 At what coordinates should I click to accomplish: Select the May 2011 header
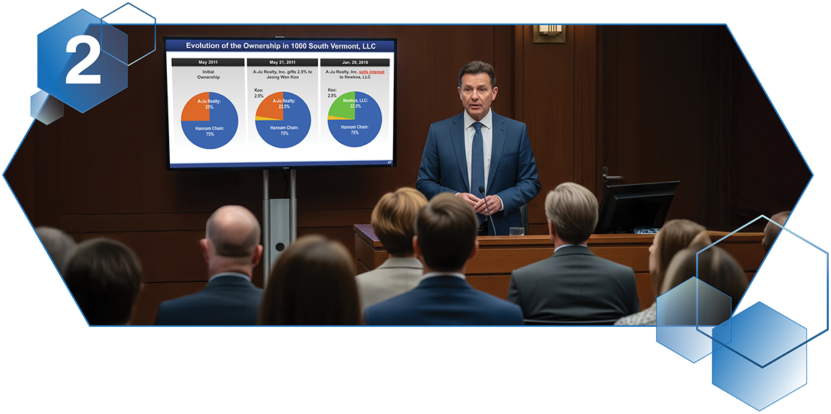(208, 62)
